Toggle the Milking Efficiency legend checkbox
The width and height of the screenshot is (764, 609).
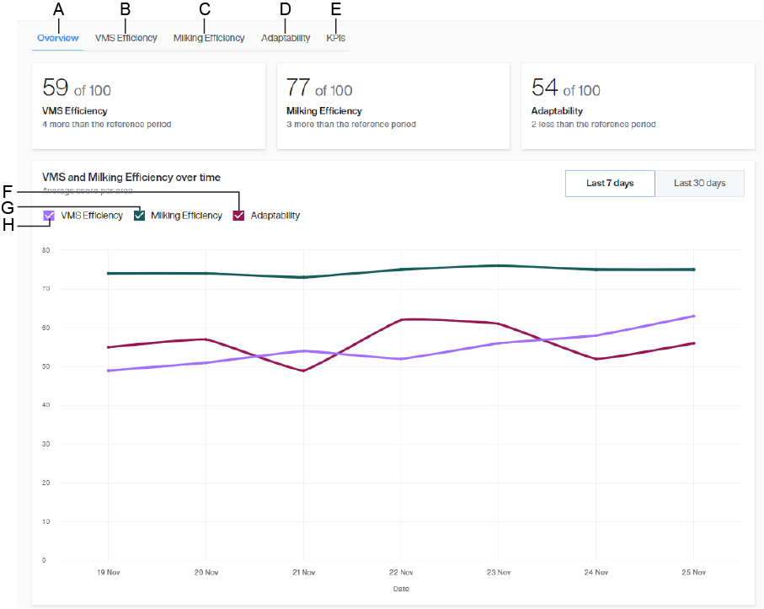point(140,216)
